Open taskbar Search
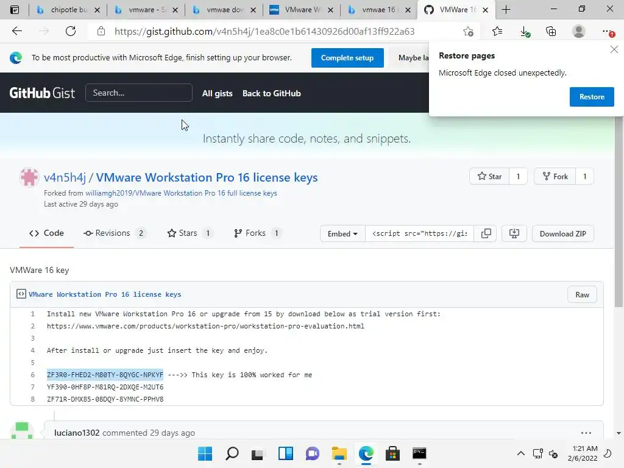624x468 pixels. click(232, 453)
